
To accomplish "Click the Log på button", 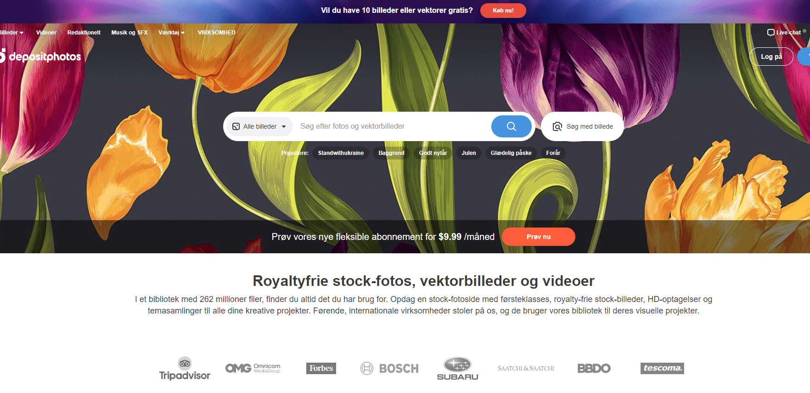I will 771,57.
